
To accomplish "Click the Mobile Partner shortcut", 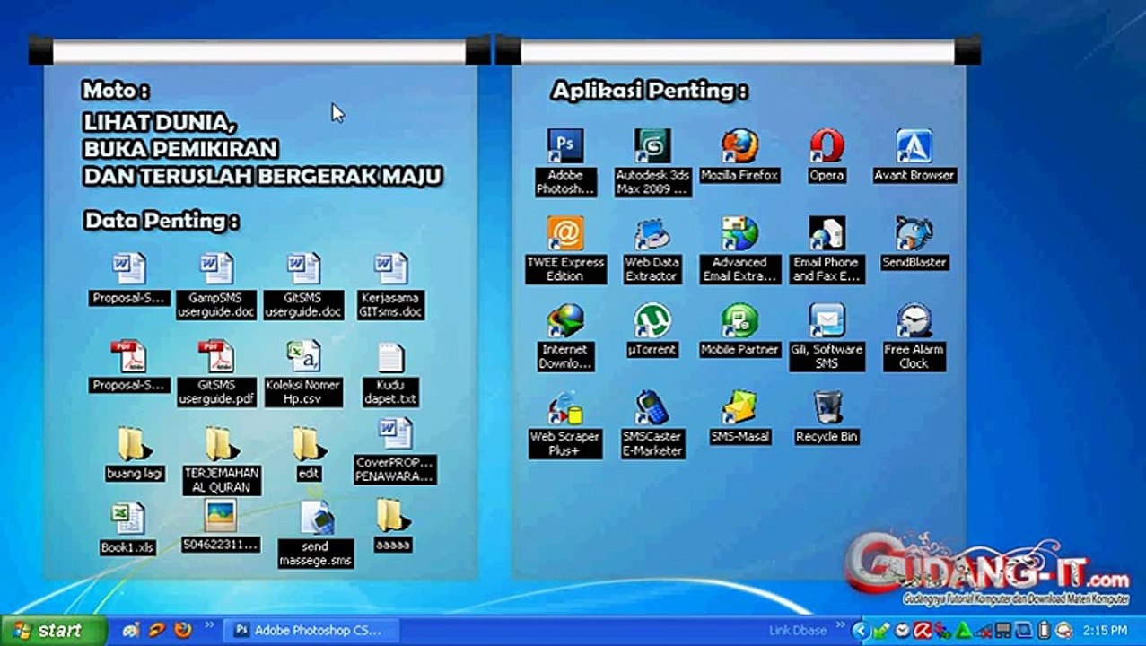I will click(739, 330).
